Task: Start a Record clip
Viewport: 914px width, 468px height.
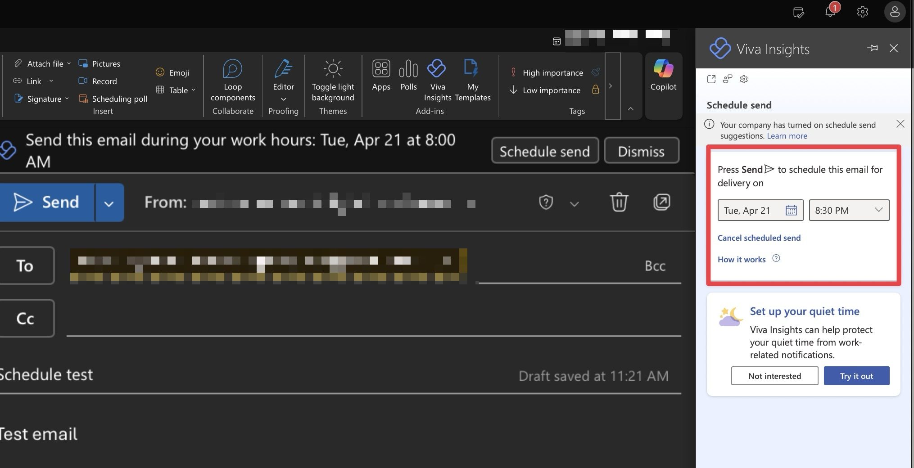Action: (97, 81)
